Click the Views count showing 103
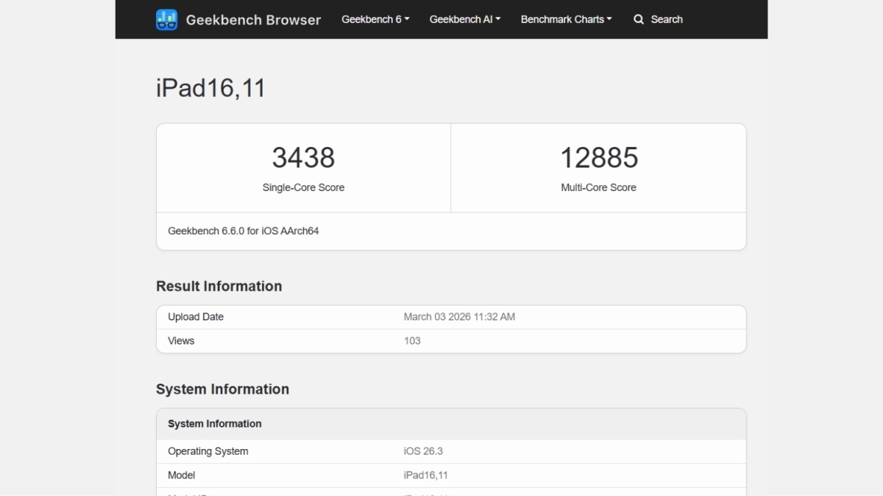This screenshot has width=883, height=496. click(x=412, y=340)
